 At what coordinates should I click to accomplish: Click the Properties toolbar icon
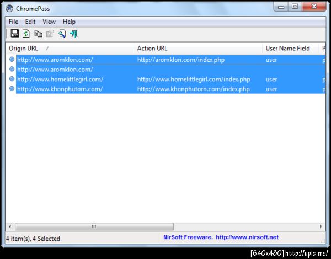(x=50, y=34)
